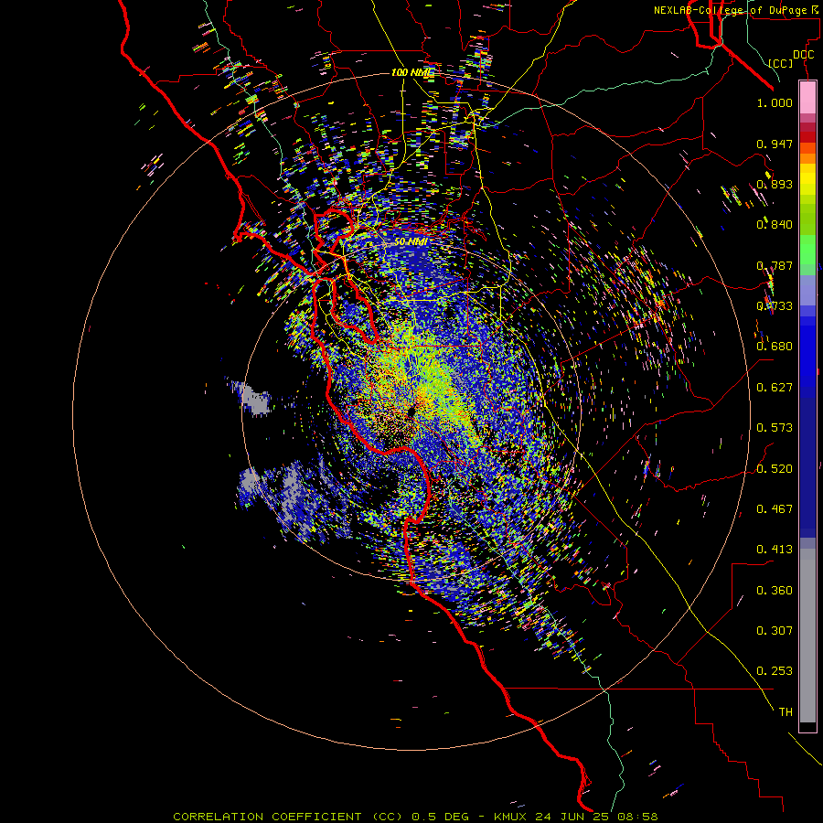Click the Correlation Coefficient product caption

coord(415,817)
